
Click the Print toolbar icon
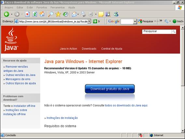[83, 14]
